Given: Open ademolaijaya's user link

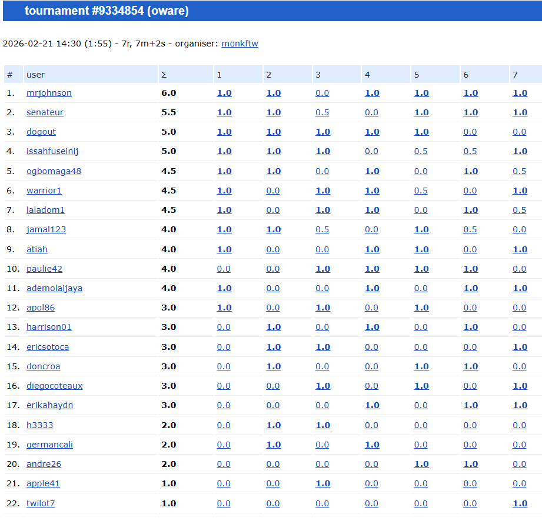Looking at the screenshot, I should click(x=54, y=288).
